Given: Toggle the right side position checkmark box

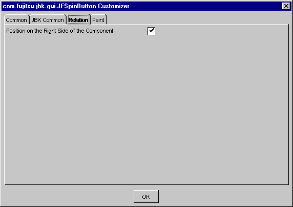Looking at the screenshot, I should pyautogui.click(x=151, y=31).
